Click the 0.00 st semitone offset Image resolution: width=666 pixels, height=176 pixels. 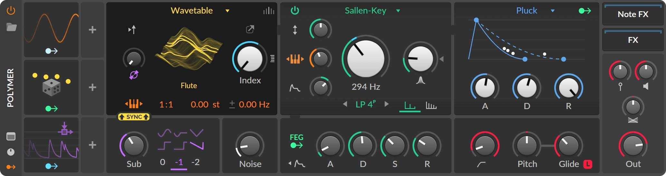click(x=205, y=105)
